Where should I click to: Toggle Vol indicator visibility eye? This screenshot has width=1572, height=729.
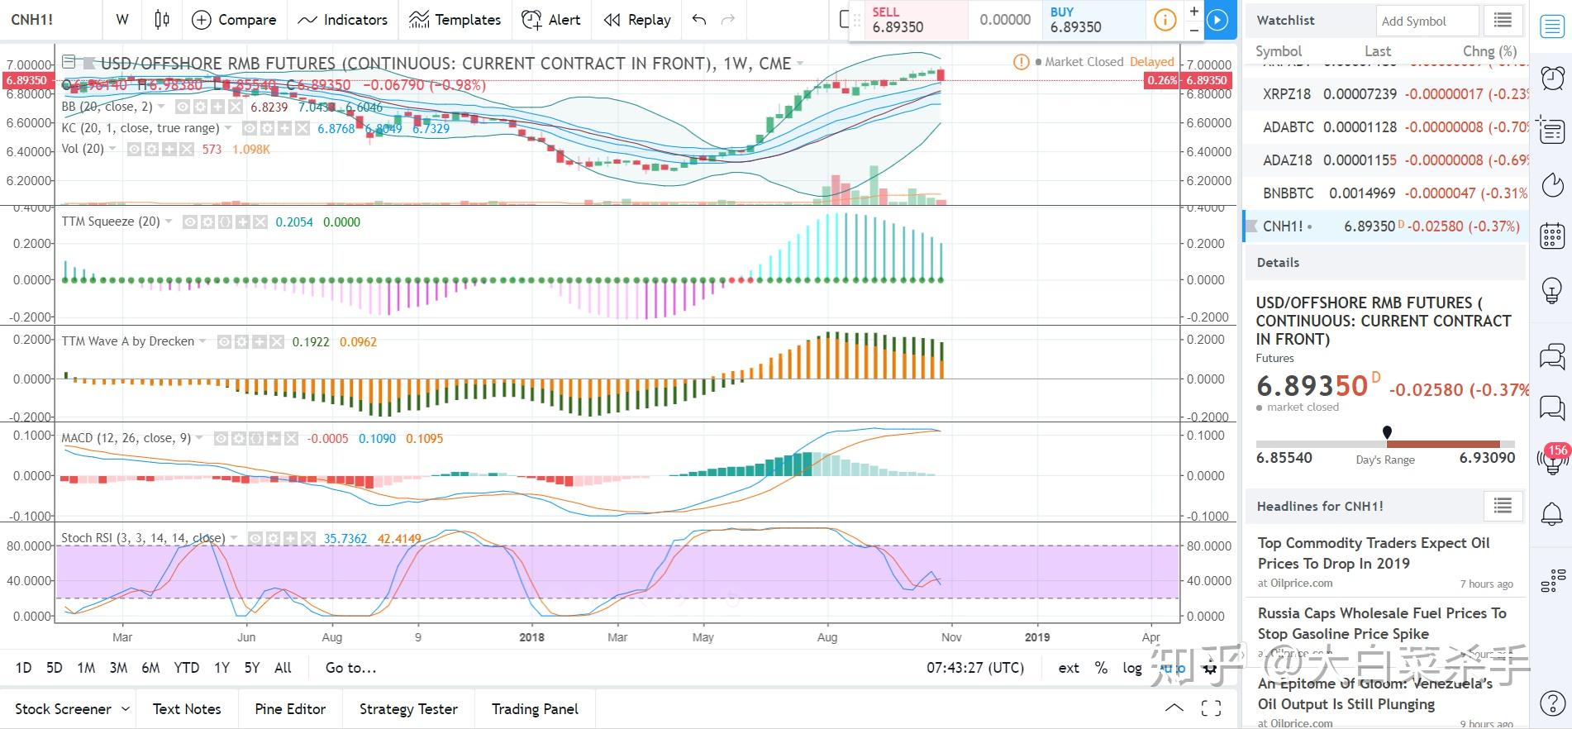(133, 149)
